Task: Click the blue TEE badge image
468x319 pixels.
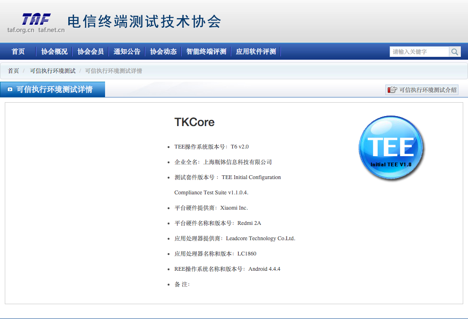Action: point(391,148)
